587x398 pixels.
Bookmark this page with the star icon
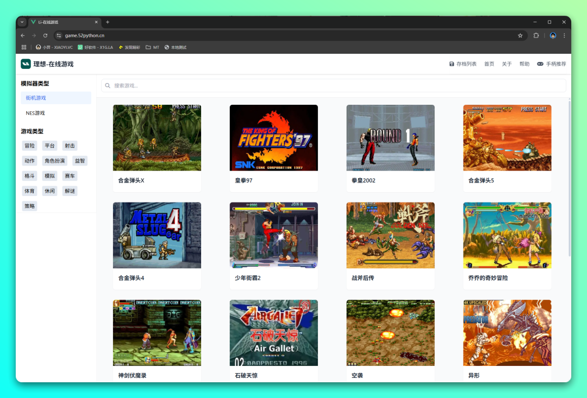(x=520, y=35)
